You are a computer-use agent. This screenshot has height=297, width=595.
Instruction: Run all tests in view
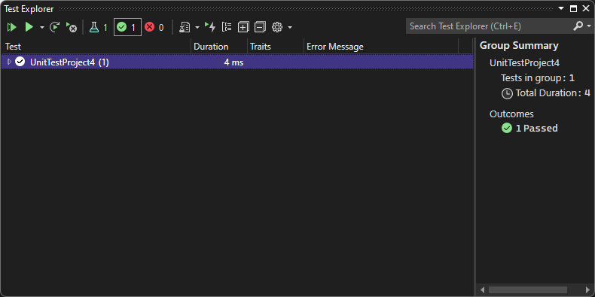(x=12, y=27)
